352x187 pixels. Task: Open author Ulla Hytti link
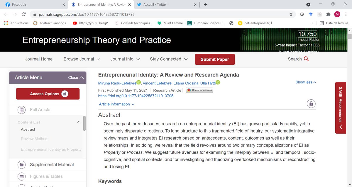point(208,83)
